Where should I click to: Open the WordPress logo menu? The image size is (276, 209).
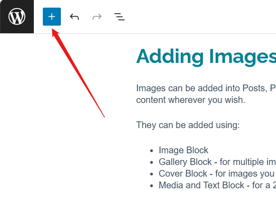pos(17,17)
